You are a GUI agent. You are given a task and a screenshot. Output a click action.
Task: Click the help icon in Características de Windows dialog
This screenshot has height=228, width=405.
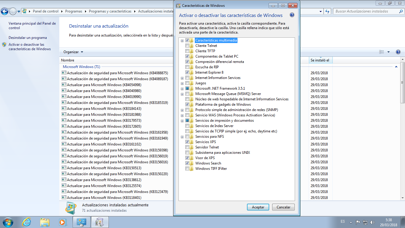[292, 15]
